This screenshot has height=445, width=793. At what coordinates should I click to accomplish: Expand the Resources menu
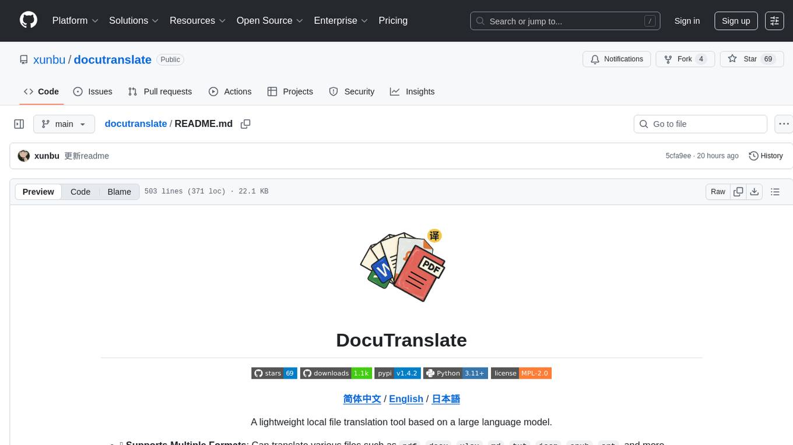tap(198, 20)
